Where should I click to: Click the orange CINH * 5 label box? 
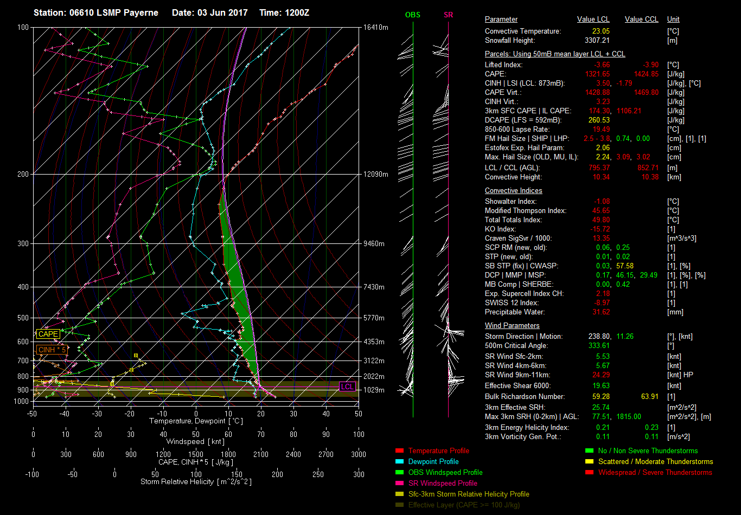pos(52,350)
